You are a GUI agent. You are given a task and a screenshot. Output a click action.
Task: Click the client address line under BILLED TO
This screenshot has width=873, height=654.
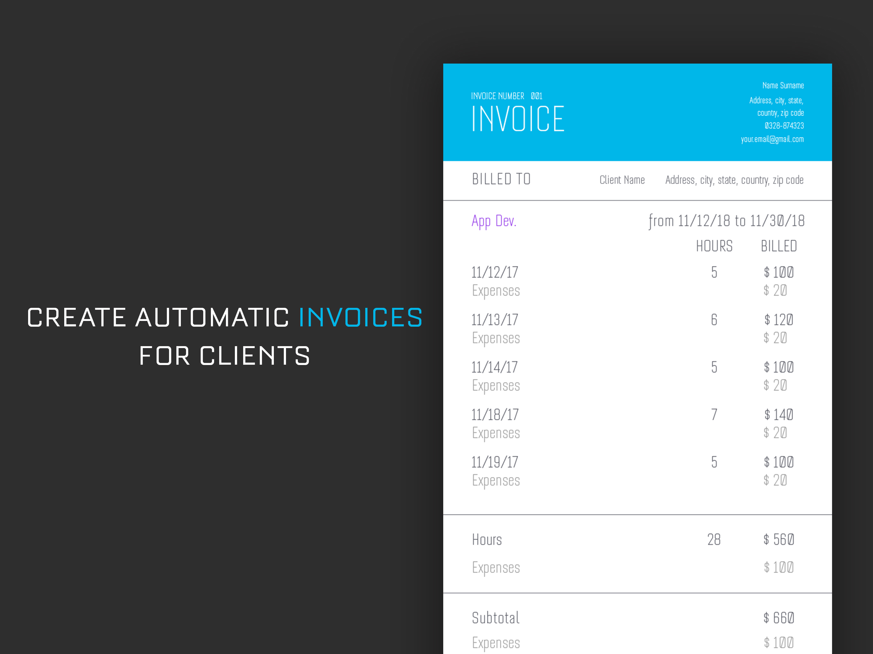pyautogui.click(x=734, y=180)
